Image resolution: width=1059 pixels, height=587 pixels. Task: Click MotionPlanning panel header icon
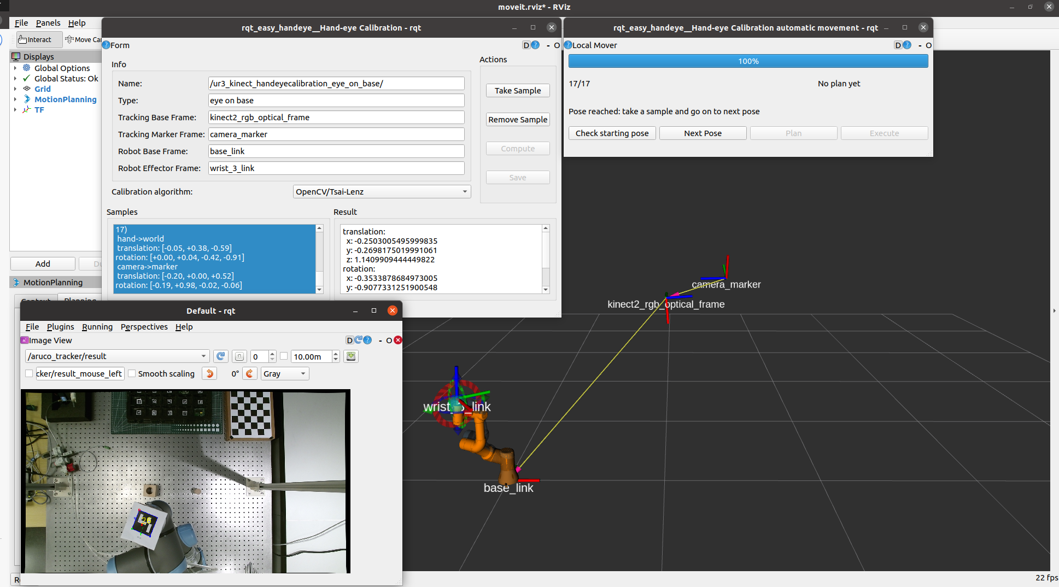click(16, 282)
